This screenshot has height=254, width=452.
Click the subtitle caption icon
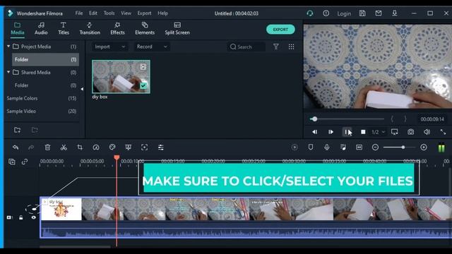359,147
